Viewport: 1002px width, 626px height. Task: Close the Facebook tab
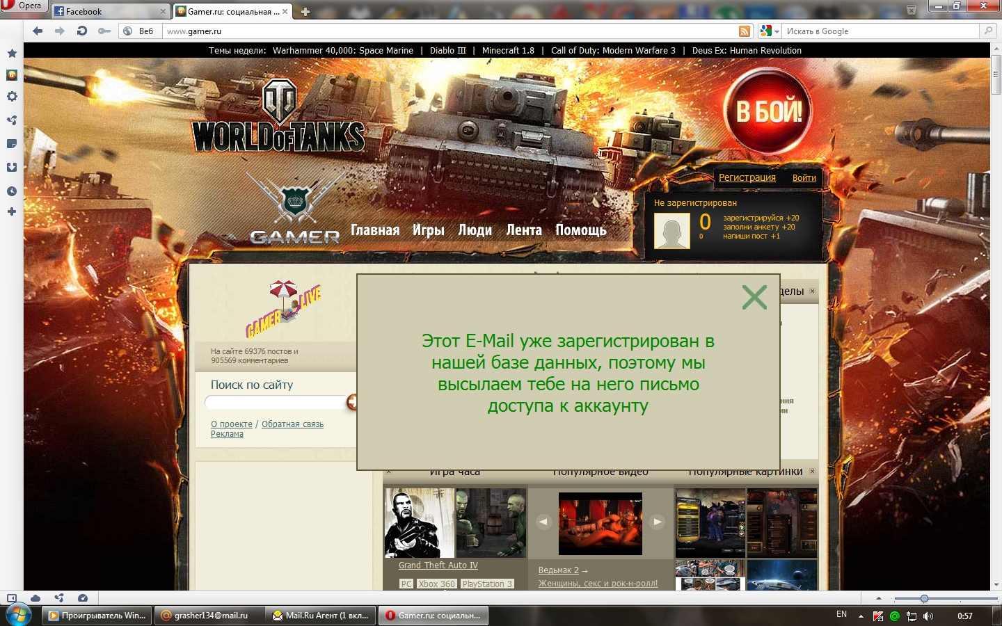tap(163, 11)
